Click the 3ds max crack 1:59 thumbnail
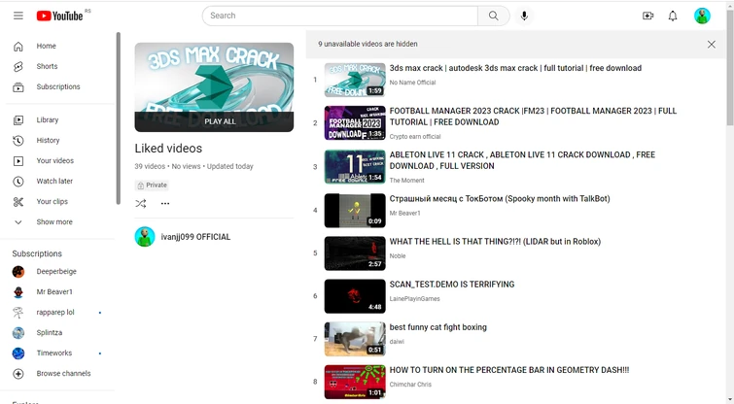The height and width of the screenshot is (404, 734). pyautogui.click(x=355, y=80)
